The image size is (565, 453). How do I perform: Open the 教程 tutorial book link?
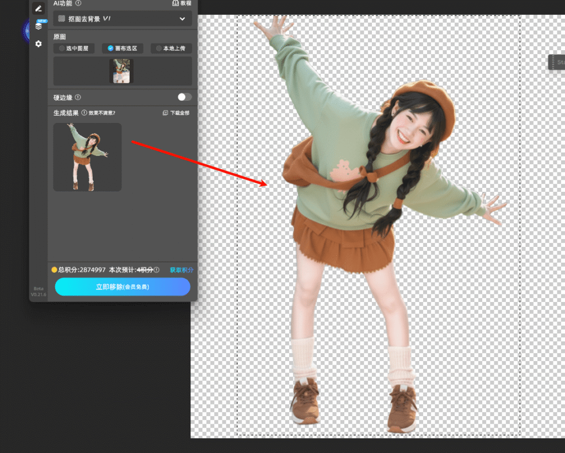182,3
